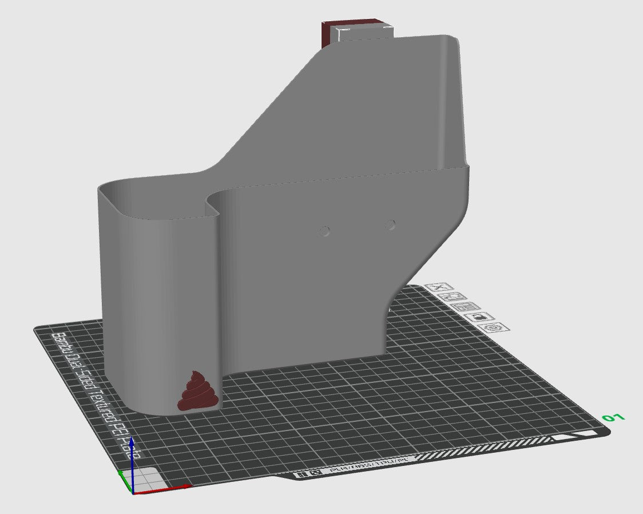Click the arrange objects icon beside plate
Screen dimensions: 643x514
(x=466, y=307)
